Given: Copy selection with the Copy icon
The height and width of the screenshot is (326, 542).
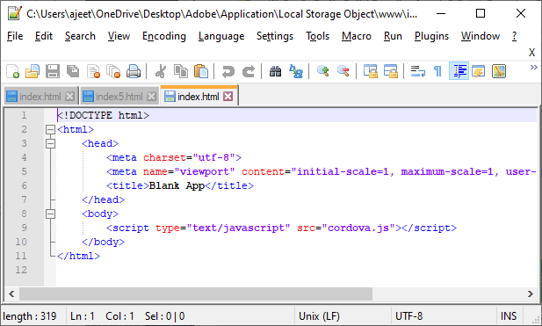Looking at the screenshot, I should coord(181,71).
